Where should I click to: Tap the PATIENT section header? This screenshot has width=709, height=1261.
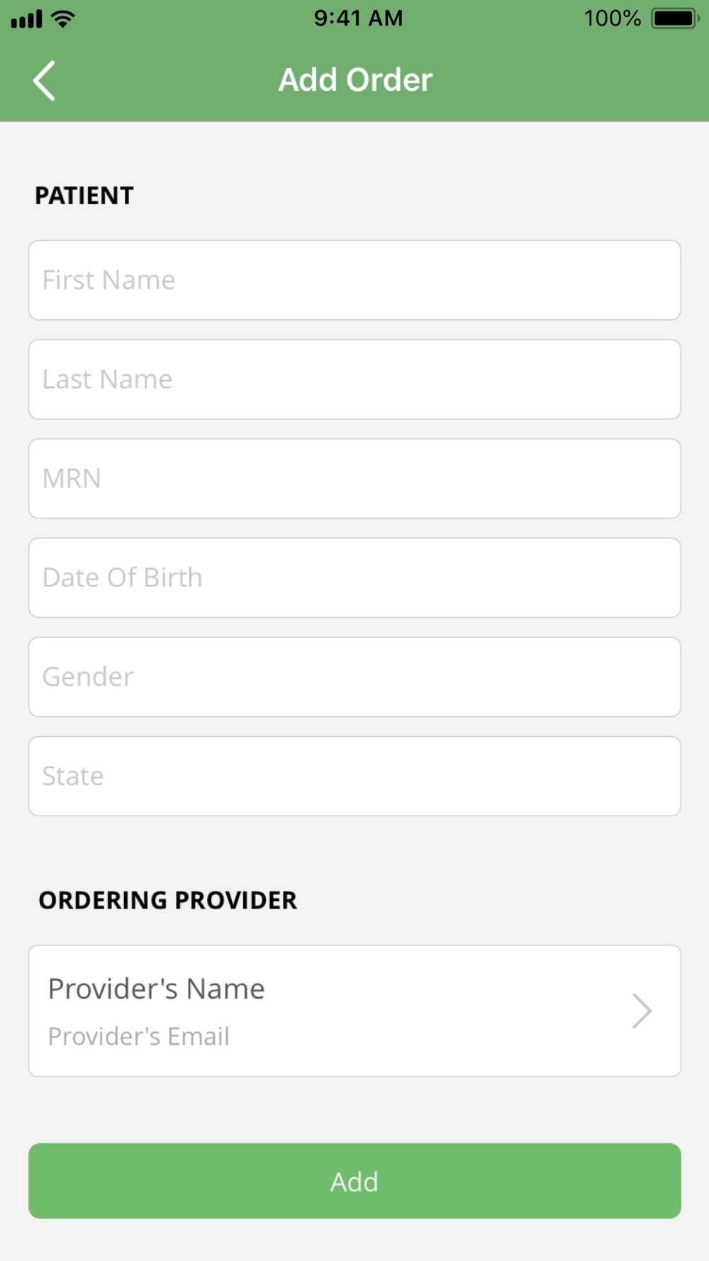click(x=84, y=196)
